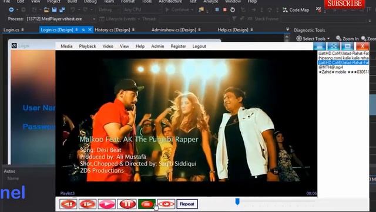Select the 'Zahid mobile' playlist entry
This screenshot has height=212, width=376.
343,72
